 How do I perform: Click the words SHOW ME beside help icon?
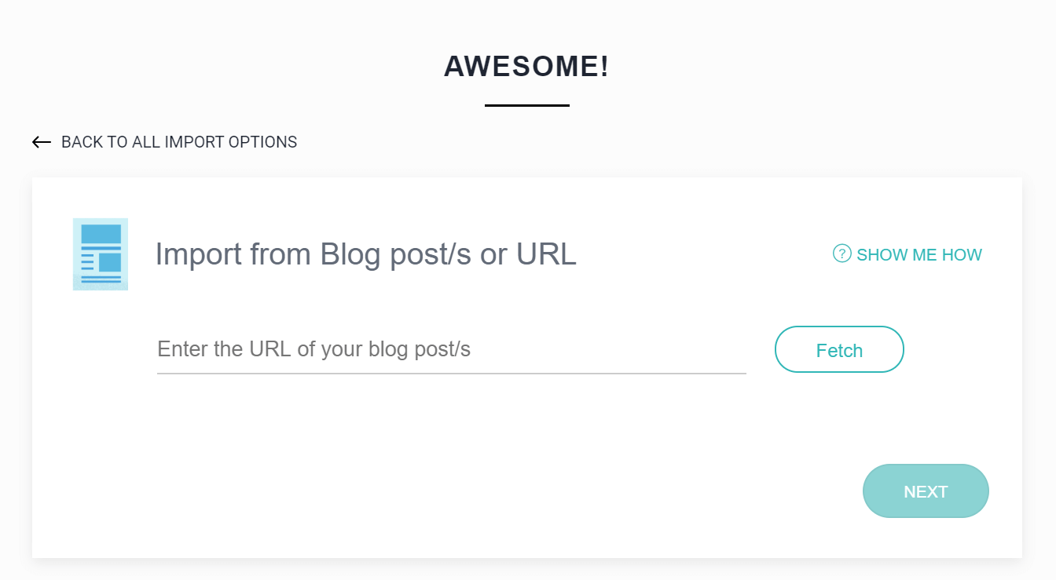pyautogui.click(x=896, y=254)
